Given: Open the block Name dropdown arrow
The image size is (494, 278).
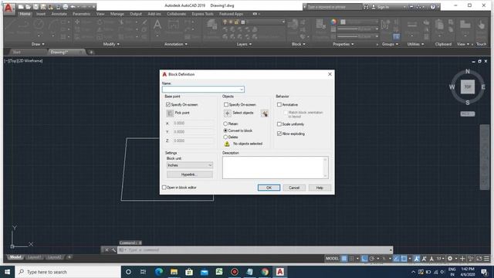Looking at the screenshot, I should [x=242, y=90].
